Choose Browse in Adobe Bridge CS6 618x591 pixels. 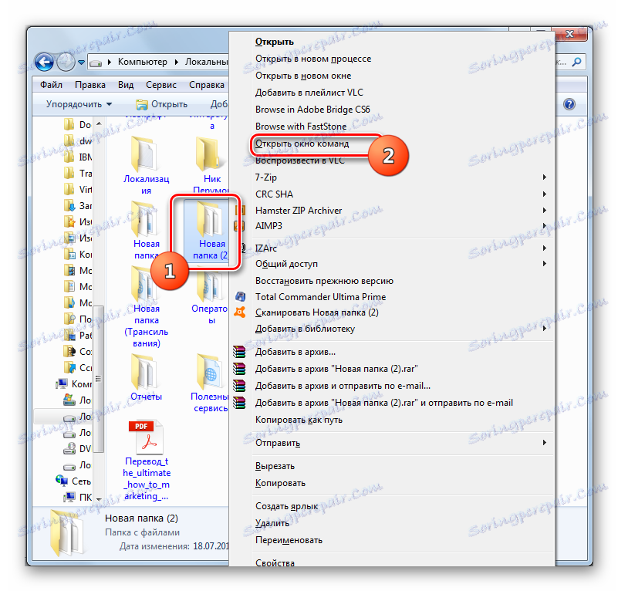click(312, 110)
